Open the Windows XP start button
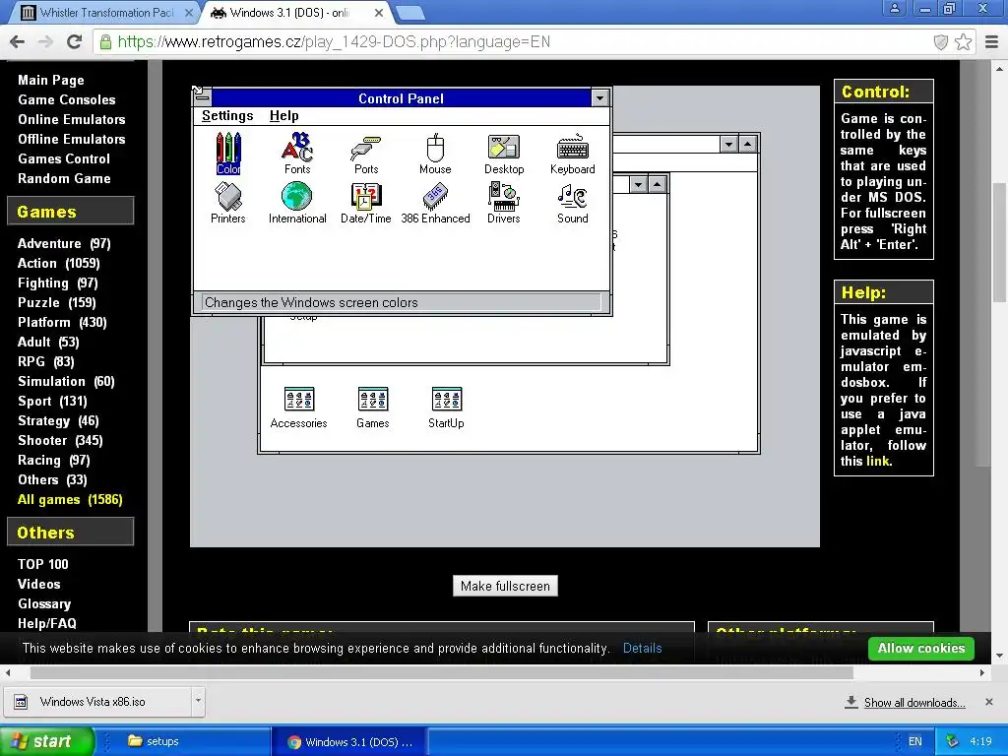The height and width of the screenshot is (756, 1008). 47,741
